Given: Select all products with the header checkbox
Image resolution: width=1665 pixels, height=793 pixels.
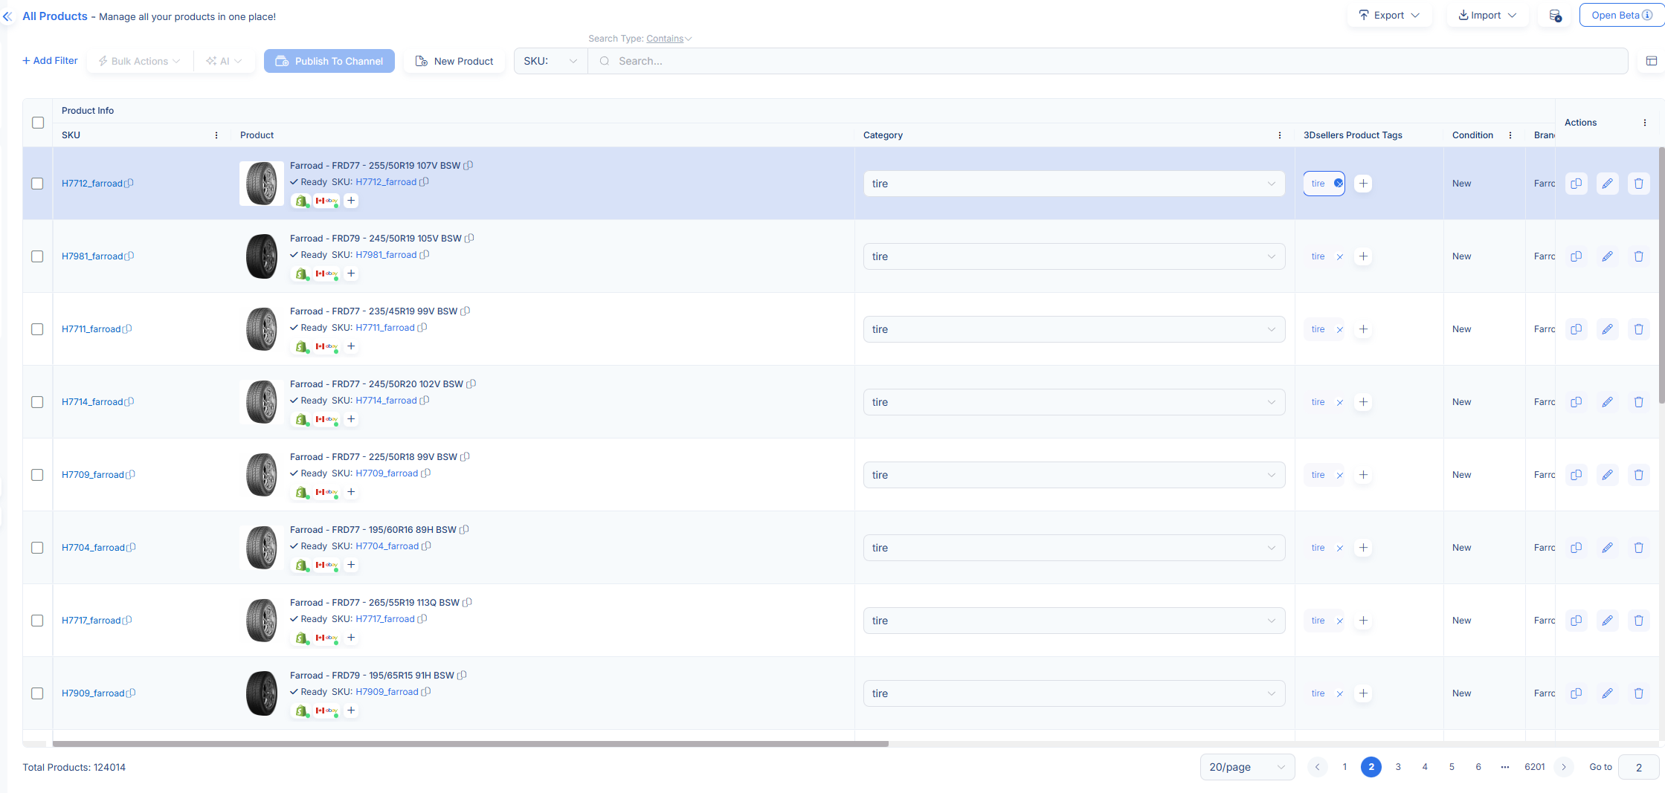Looking at the screenshot, I should pyautogui.click(x=37, y=123).
